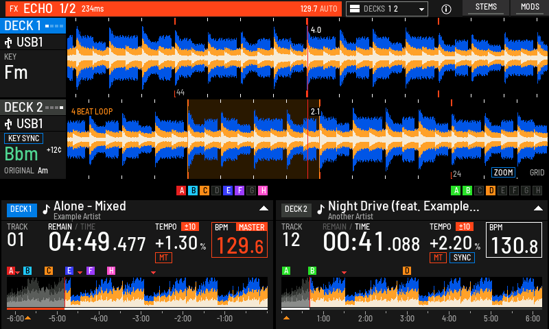
Task: Switch to the STEMS tab
Action: pyautogui.click(x=486, y=8)
